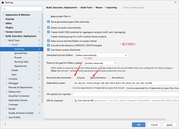Click the project-scope icon beside Java Profiler
Viewport: 179px width, 129px height.
[39, 117]
